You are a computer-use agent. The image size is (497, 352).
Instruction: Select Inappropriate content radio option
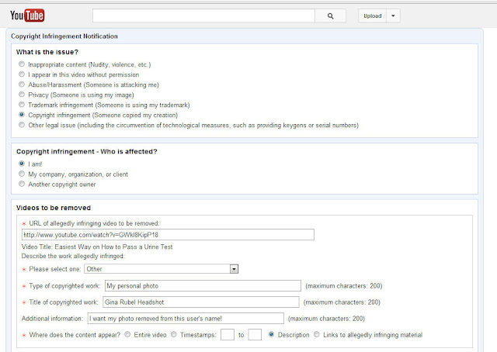pyautogui.click(x=22, y=64)
